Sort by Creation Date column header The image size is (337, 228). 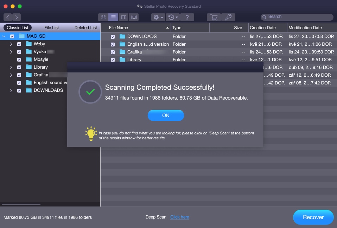(268, 28)
